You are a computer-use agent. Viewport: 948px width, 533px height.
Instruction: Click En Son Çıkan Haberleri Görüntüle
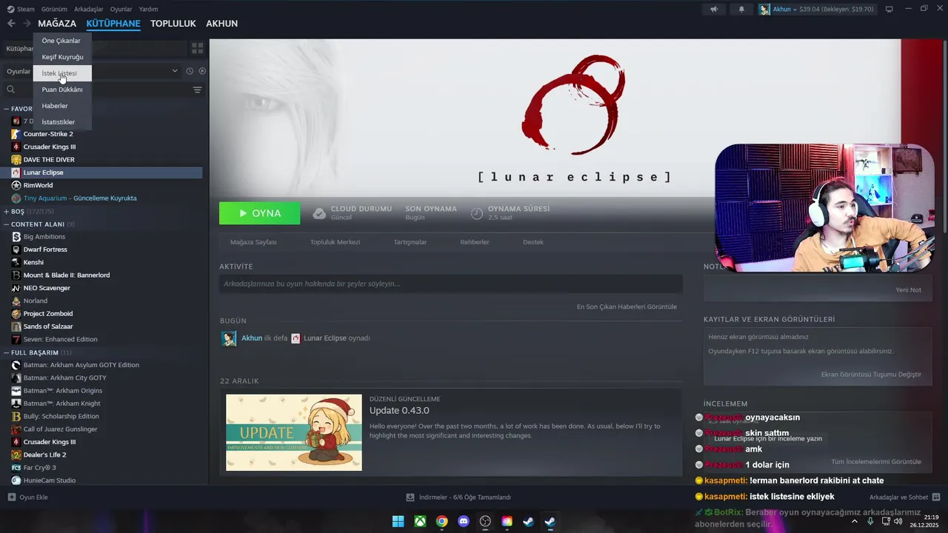point(627,306)
